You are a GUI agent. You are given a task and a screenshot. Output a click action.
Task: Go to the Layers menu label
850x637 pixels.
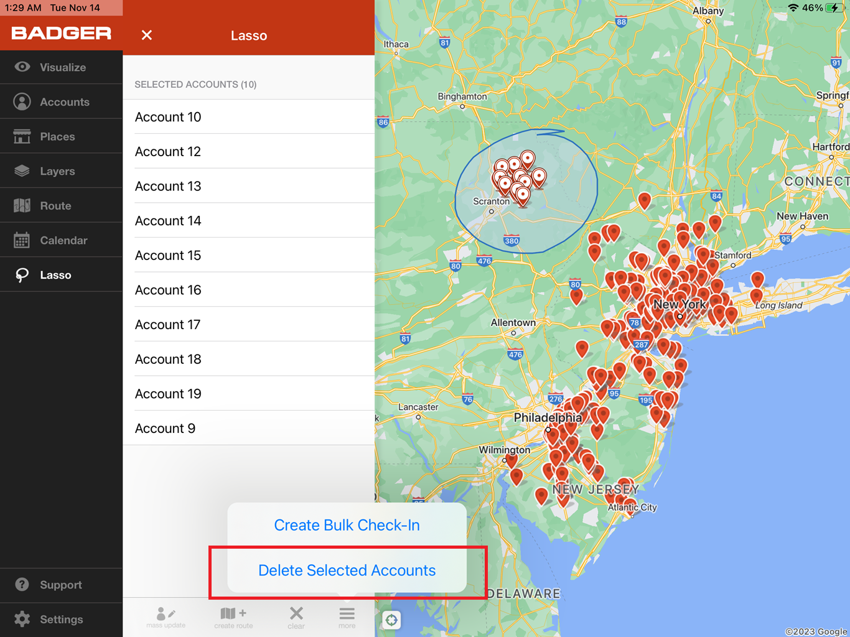pyautogui.click(x=57, y=171)
